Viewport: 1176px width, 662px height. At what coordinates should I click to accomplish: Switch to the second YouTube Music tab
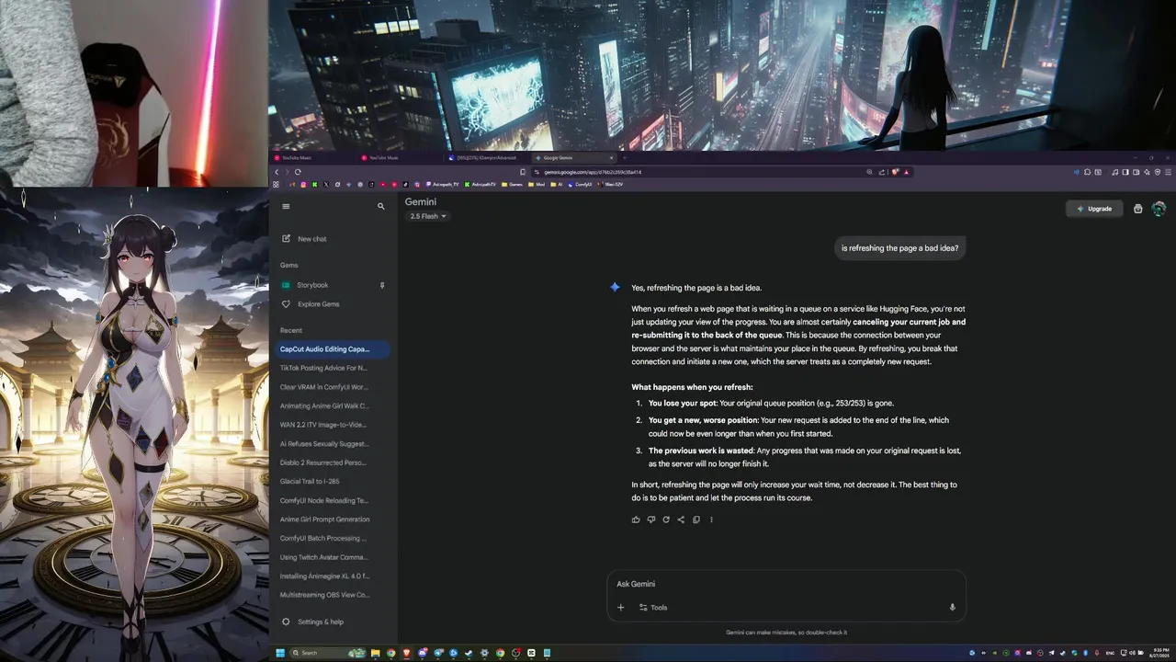(x=398, y=158)
